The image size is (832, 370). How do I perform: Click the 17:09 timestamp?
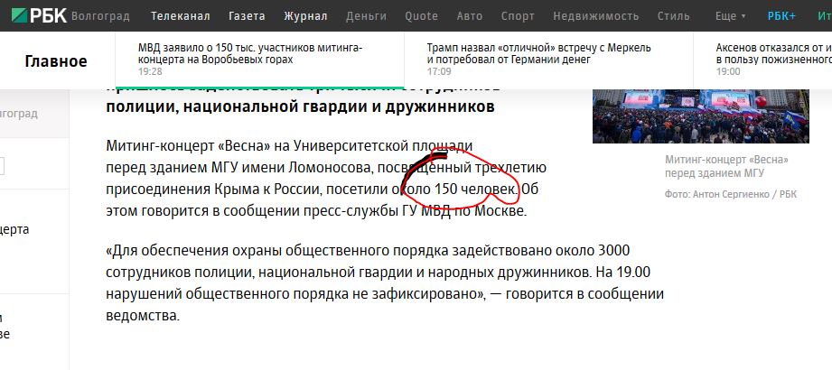coord(439,71)
